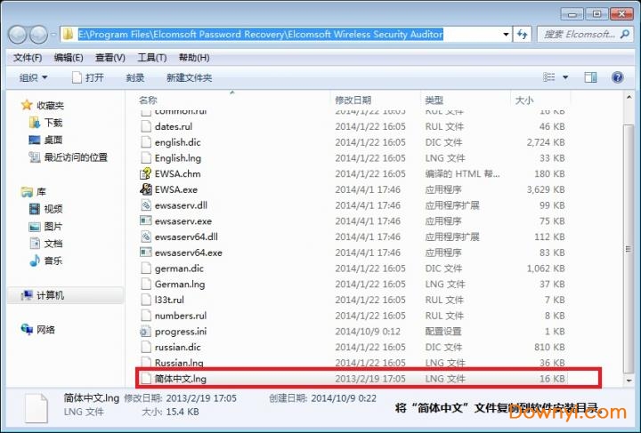The height and width of the screenshot is (433, 641).
Task: Click the refresh button beside address bar
Action: (x=522, y=35)
